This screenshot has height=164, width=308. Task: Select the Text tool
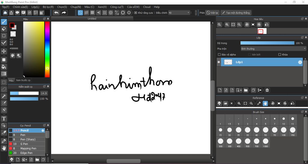tap(4, 119)
